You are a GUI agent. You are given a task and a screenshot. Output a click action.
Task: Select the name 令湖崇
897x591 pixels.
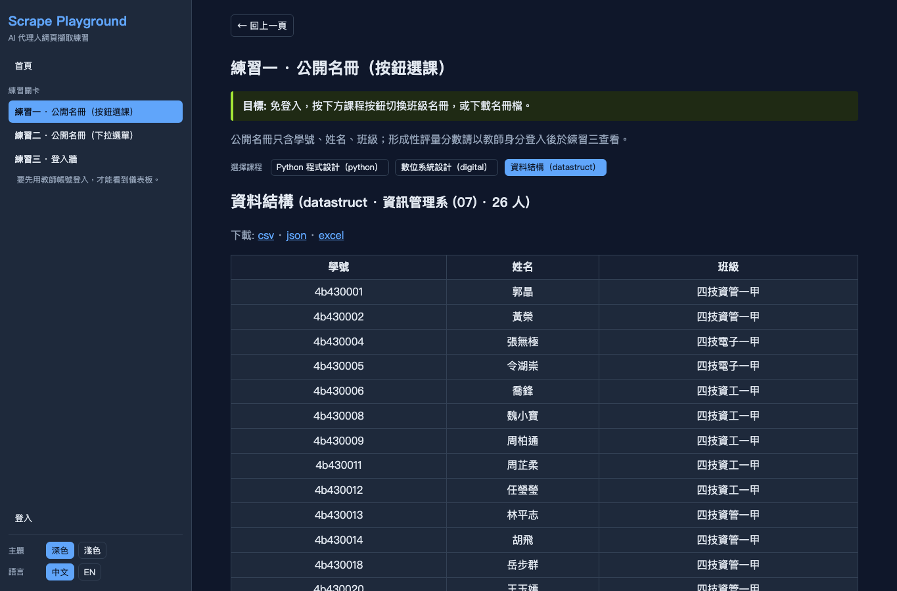(522, 366)
